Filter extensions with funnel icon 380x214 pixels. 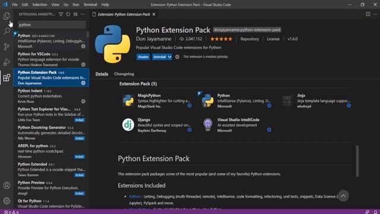pyautogui.click(x=61, y=14)
